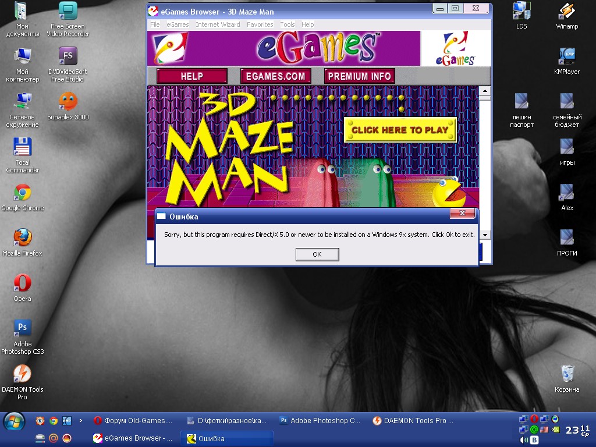Switch to D:\фотки\разное taskbar button
This screenshot has height=447, width=596.
(x=227, y=420)
